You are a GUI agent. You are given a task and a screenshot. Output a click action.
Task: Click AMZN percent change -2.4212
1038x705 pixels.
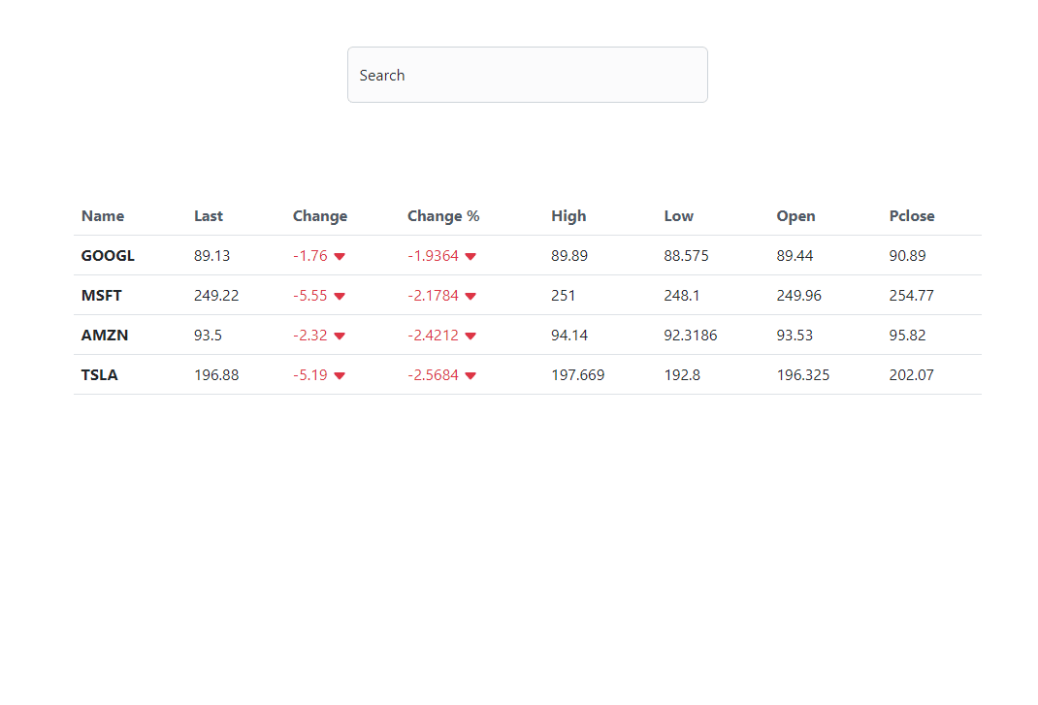(433, 335)
